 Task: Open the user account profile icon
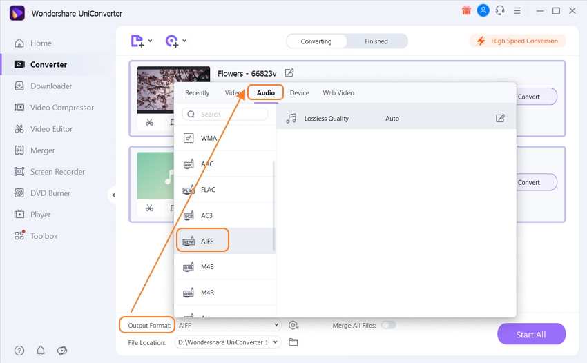click(483, 10)
